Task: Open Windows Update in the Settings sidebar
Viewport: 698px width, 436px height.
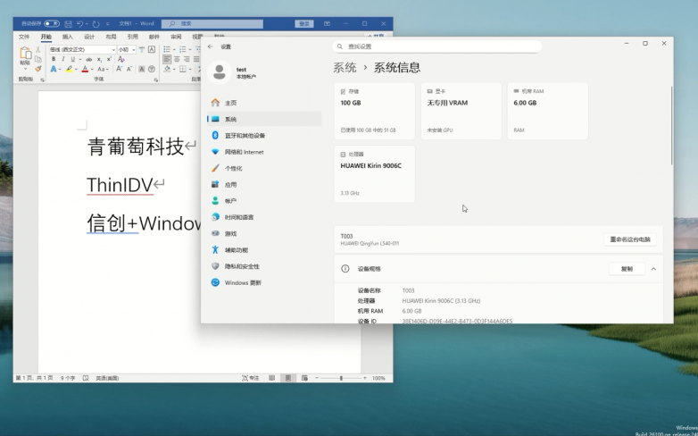Action: (264, 282)
